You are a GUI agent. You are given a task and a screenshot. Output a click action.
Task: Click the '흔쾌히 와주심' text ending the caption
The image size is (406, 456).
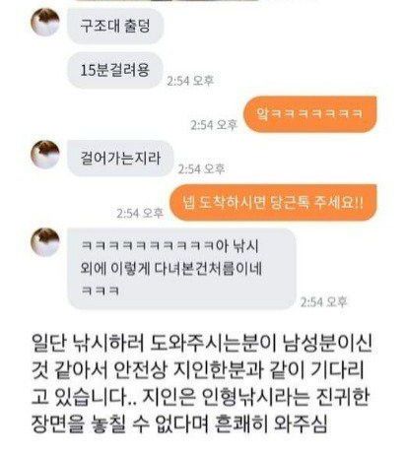(271, 423)
